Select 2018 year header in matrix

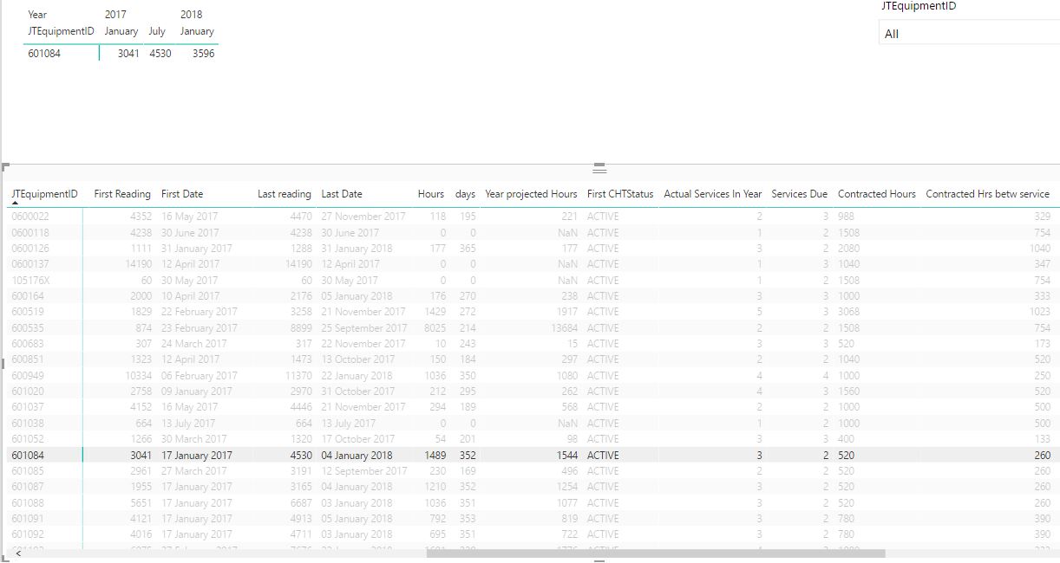[x=191, y=15]
